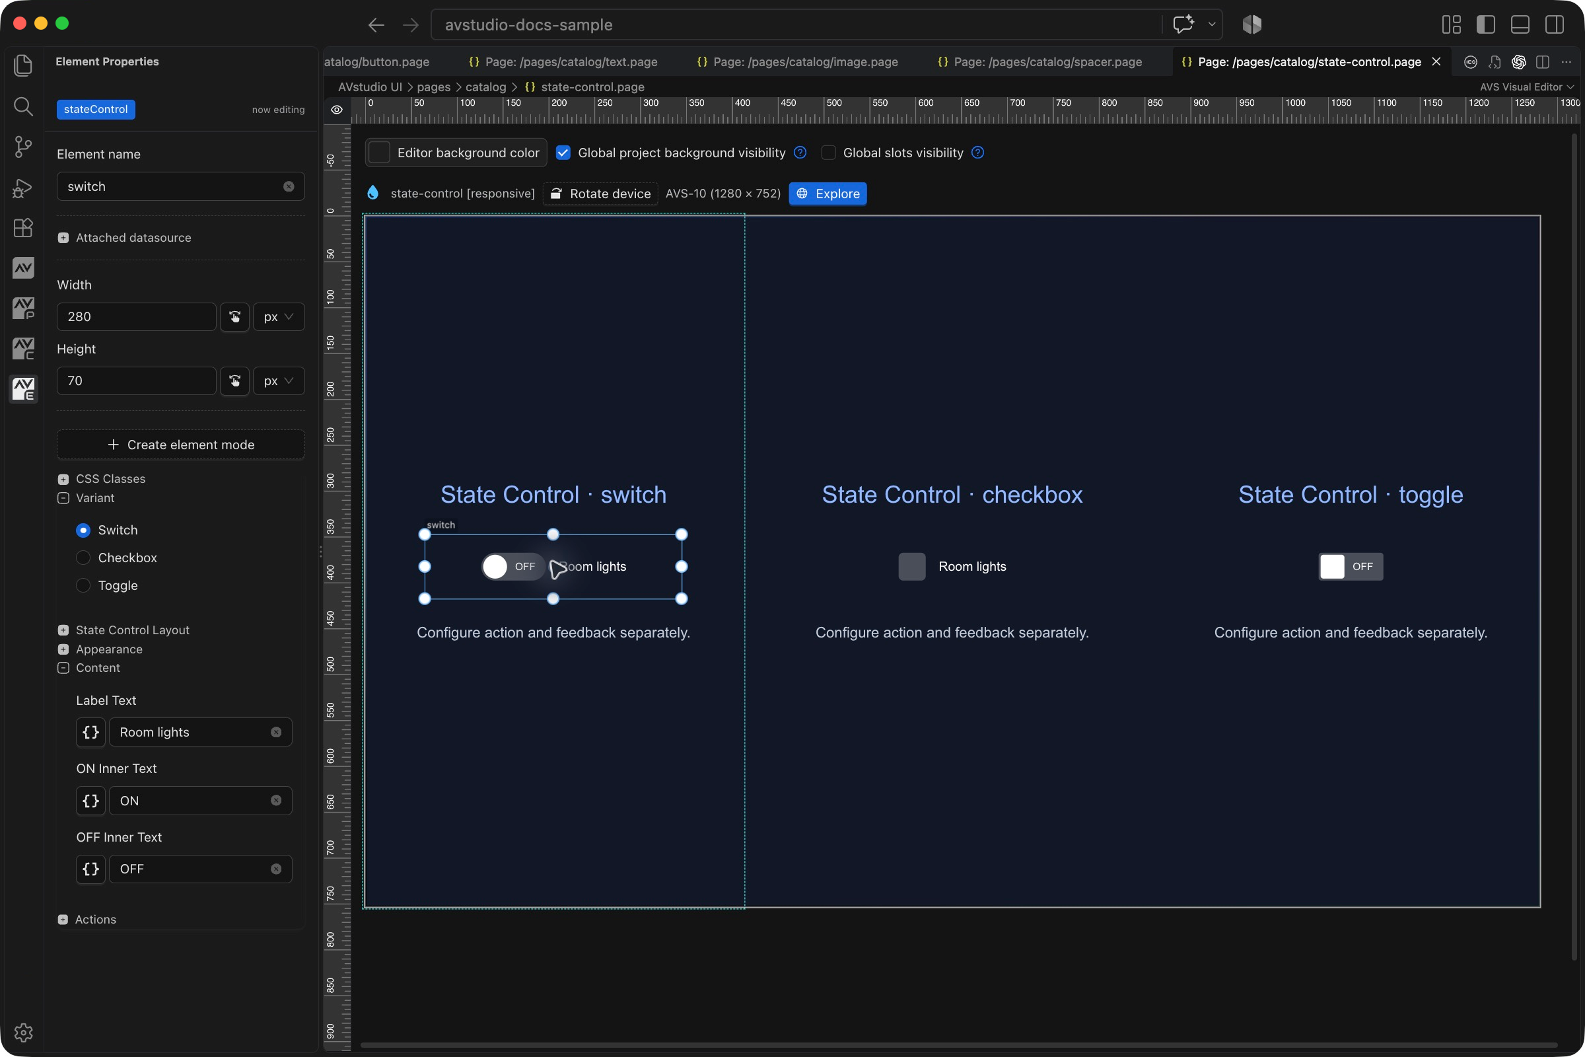The image size is (1585, 1057).
Task: Click the binding braces icon for Label Text
Action: [91, 732]
